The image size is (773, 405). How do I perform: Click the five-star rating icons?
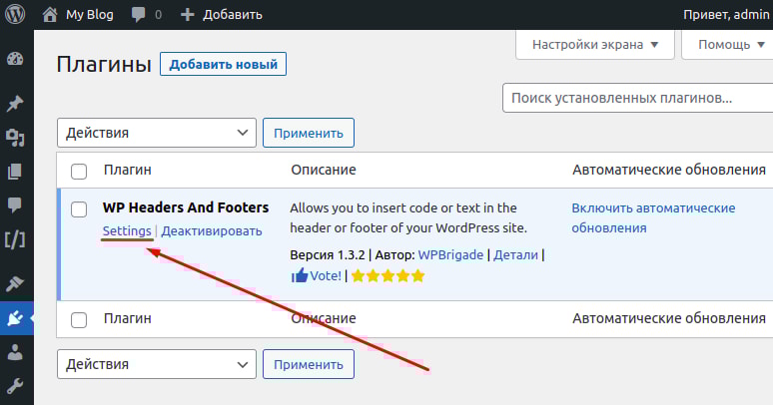click(387, 276)
